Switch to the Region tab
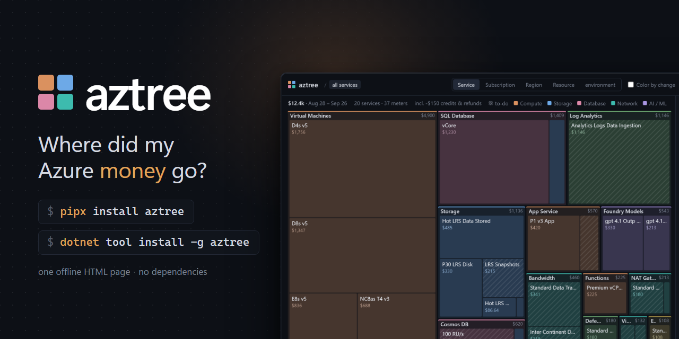 pyautogui.click(x=534, y=85)
